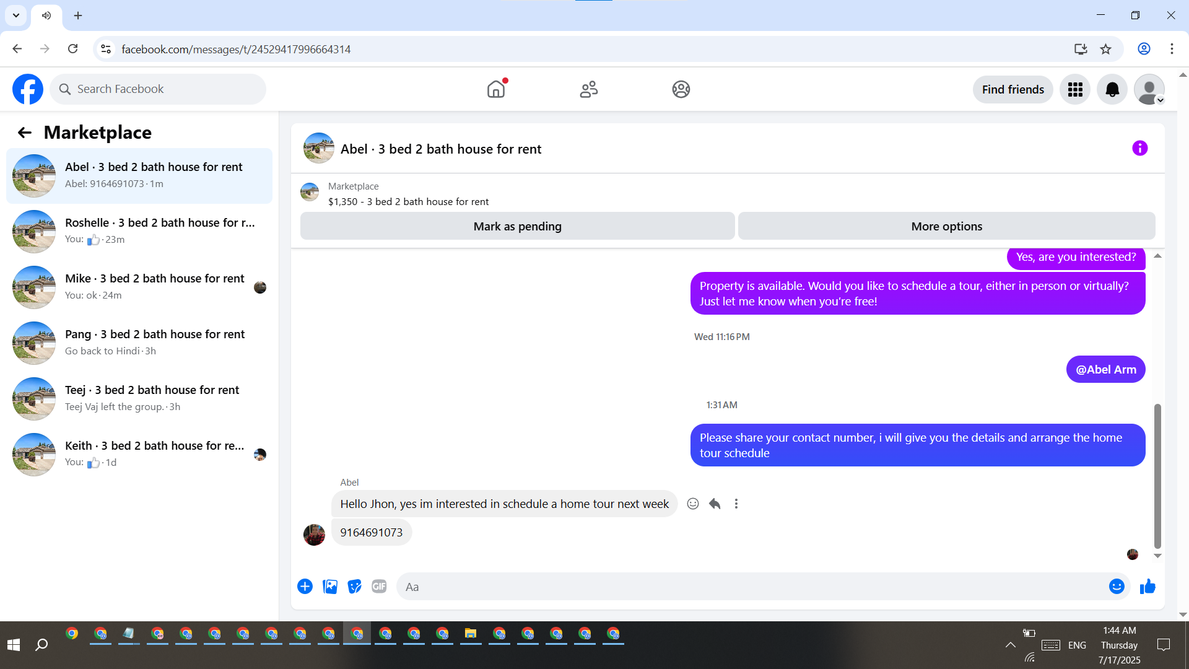
Task: Go to the Home feed icon
Action: [x=496, y=89]
